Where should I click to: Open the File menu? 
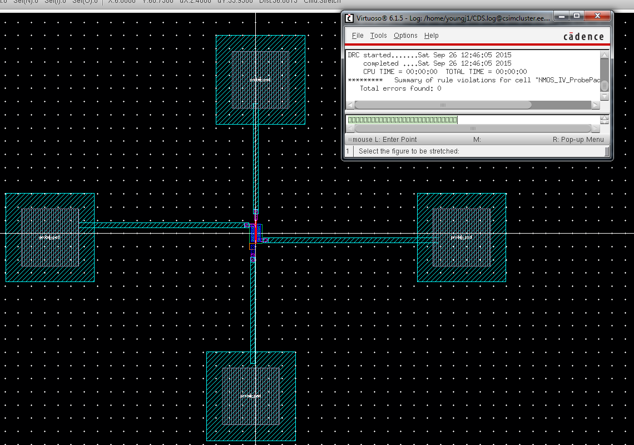coord(357,36)
